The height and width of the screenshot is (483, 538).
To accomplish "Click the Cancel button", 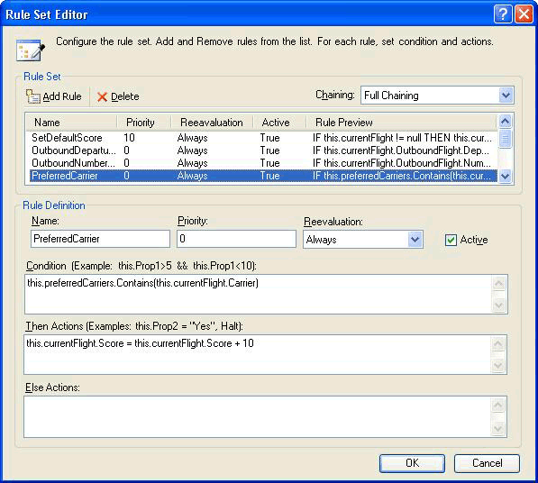I will (487, 463).
